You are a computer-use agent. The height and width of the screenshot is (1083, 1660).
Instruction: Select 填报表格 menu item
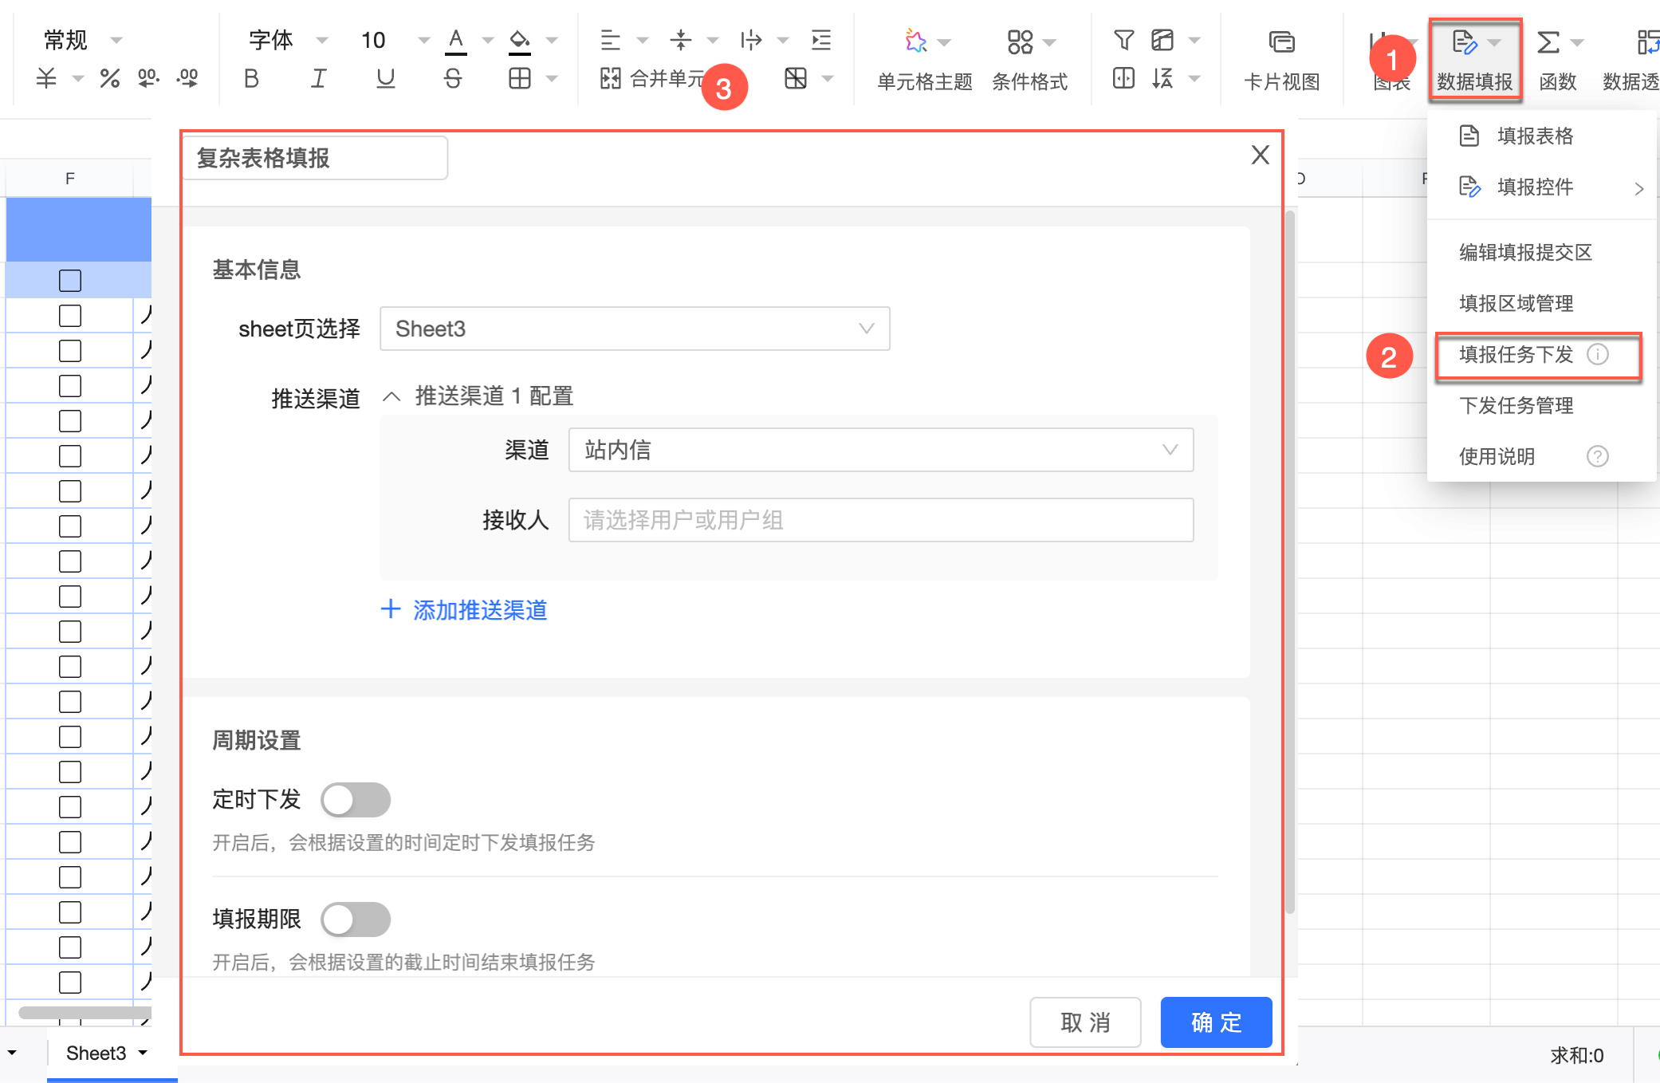[x=1542, y=136]
